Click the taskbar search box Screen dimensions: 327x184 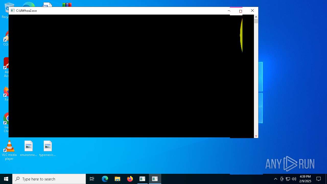point(49,179)
